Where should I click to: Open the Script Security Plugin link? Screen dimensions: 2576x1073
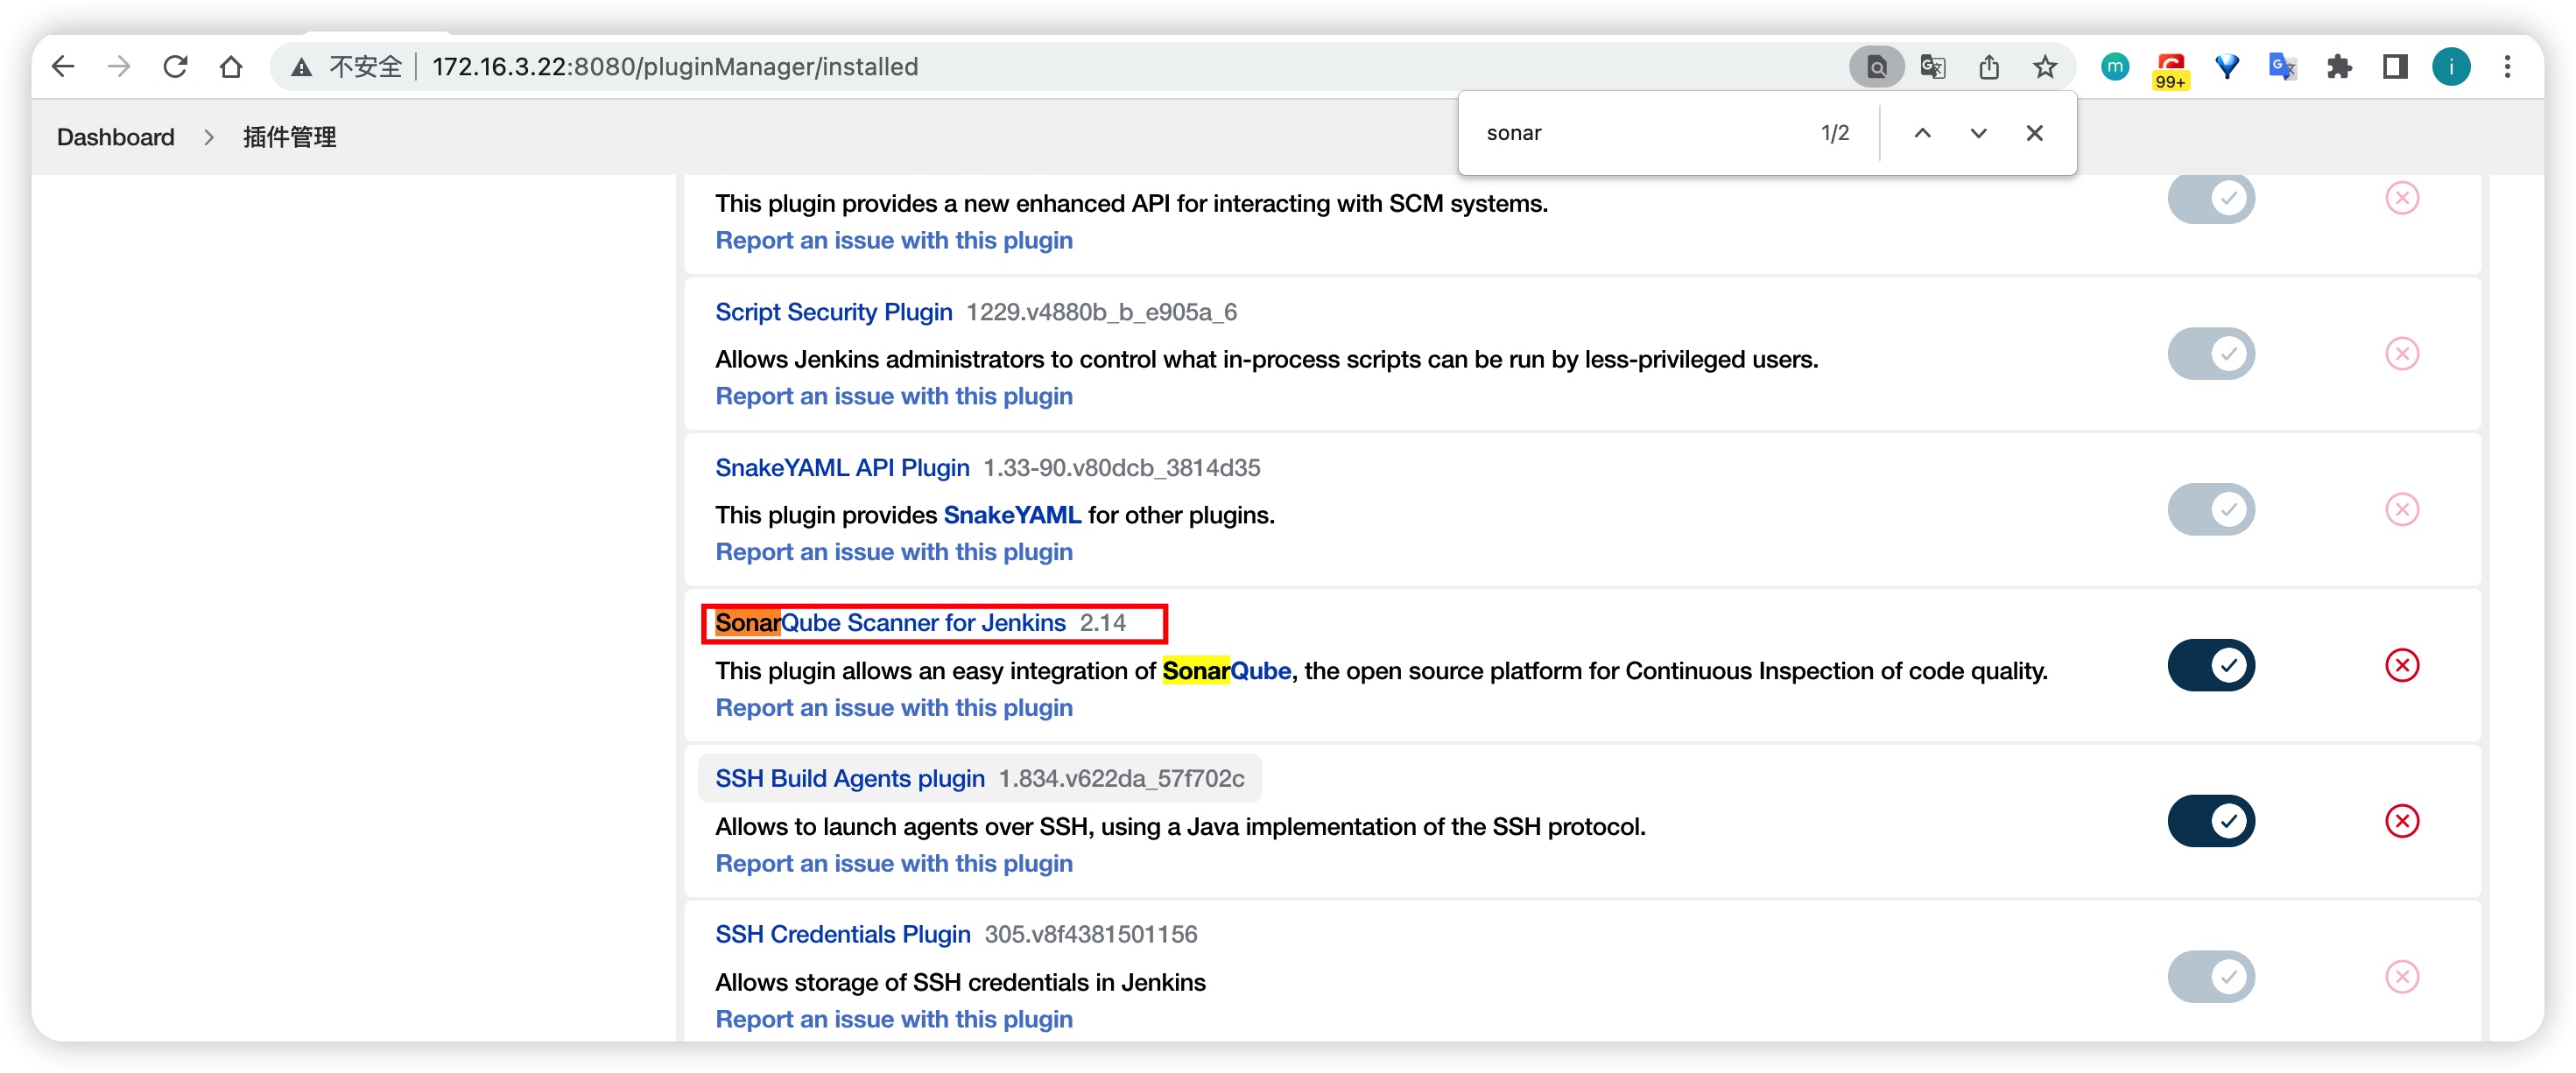(x=833, y=312)
